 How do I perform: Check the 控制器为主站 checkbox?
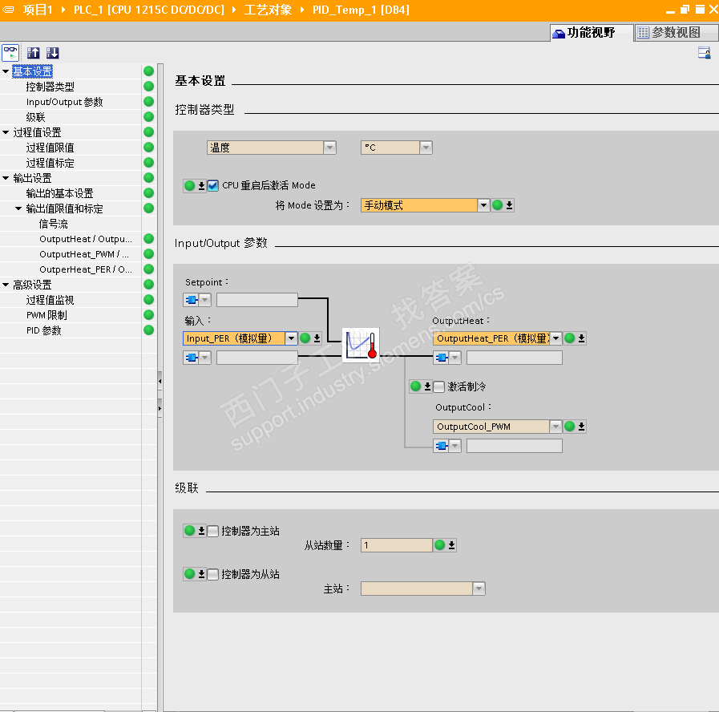[212, 532]
